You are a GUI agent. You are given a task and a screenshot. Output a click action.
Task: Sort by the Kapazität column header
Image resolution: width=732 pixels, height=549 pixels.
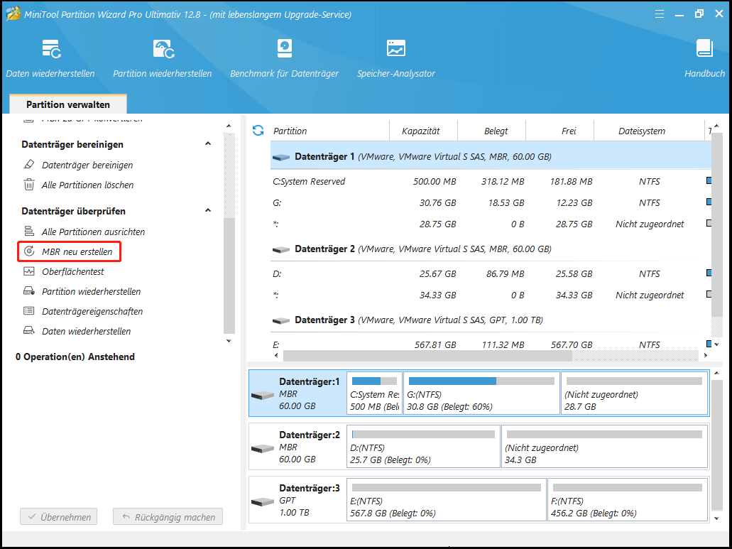[x=423, y=131]
